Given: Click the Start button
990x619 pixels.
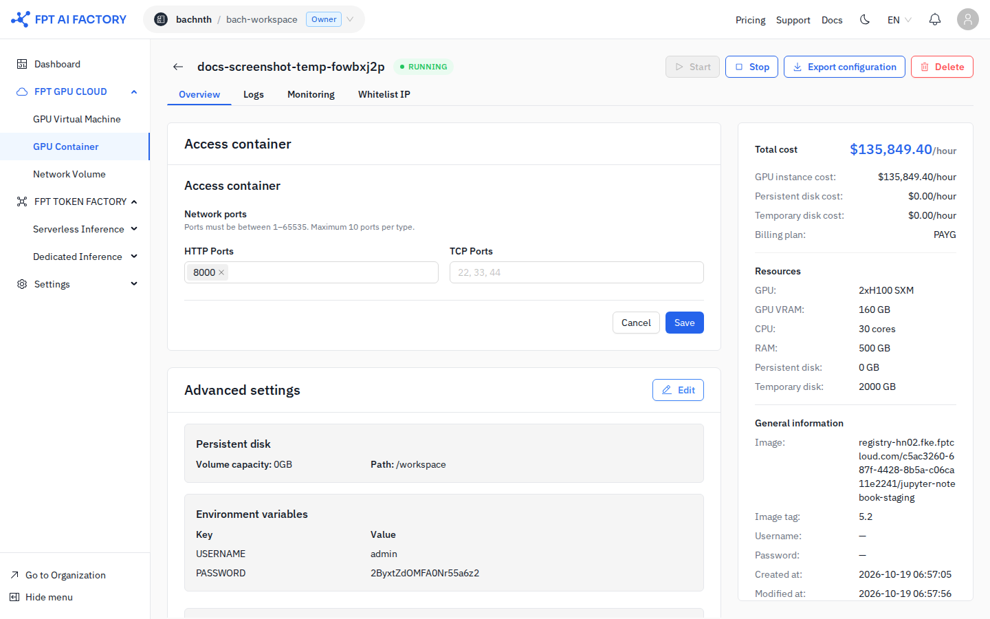Looking at the screenshot, I should coord(692,67).
